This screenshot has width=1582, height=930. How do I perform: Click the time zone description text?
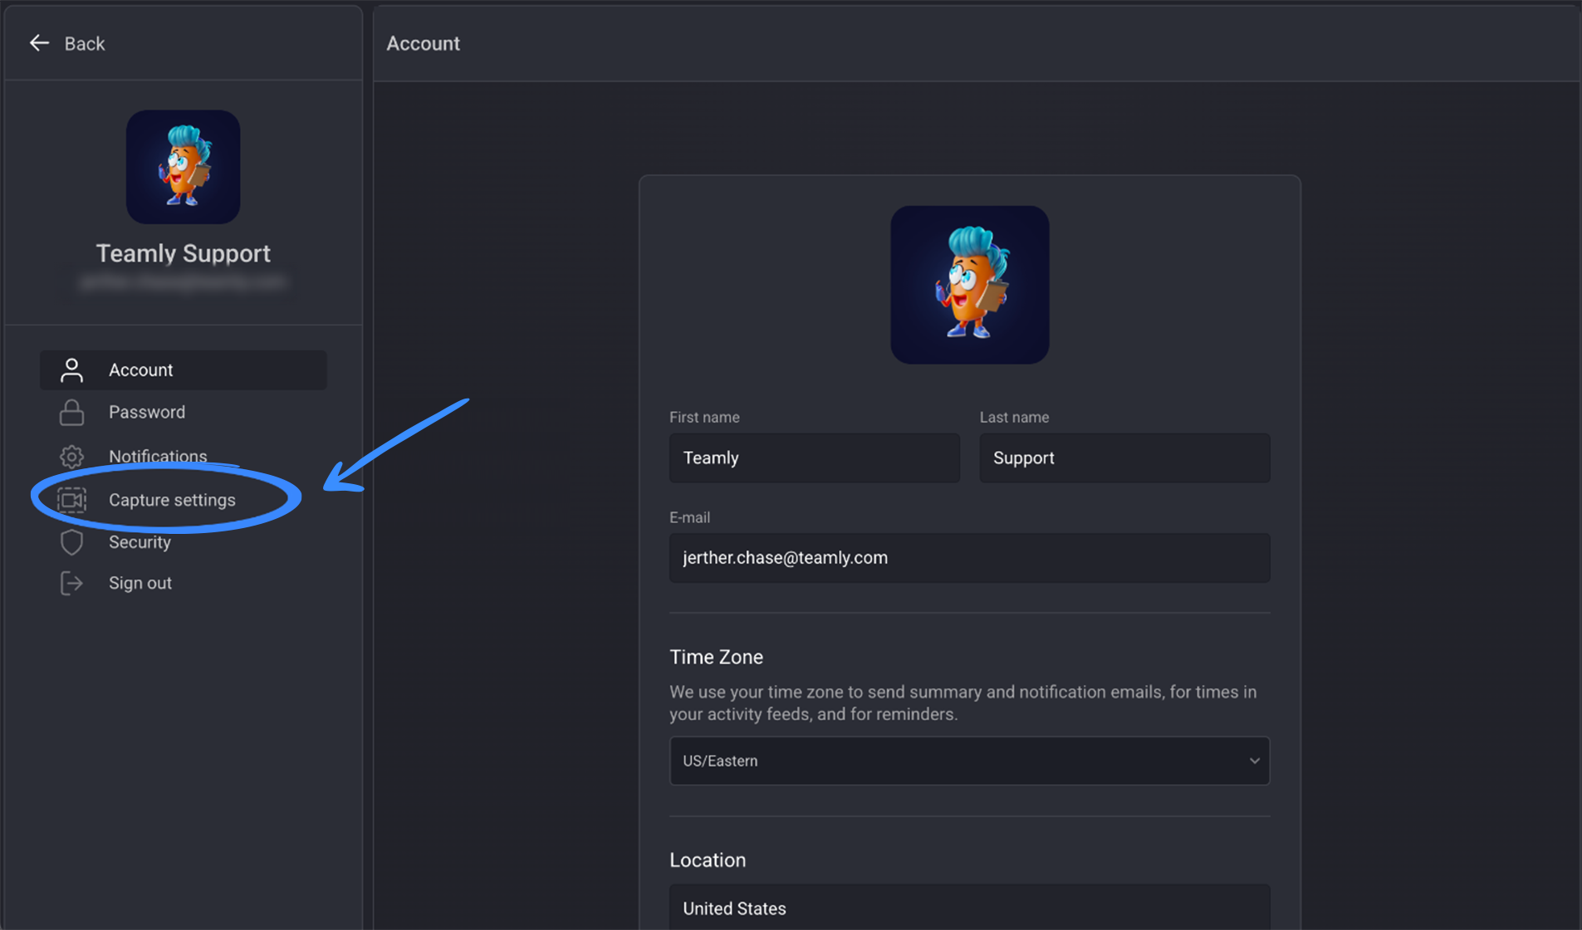(963, 703)
